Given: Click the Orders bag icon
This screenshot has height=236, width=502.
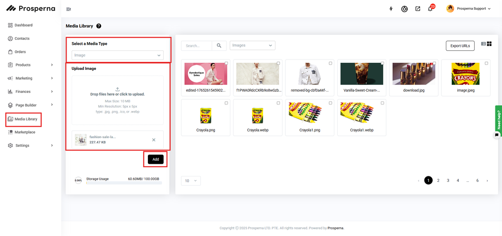Looking at the screenshot, I should pos(10,51).
